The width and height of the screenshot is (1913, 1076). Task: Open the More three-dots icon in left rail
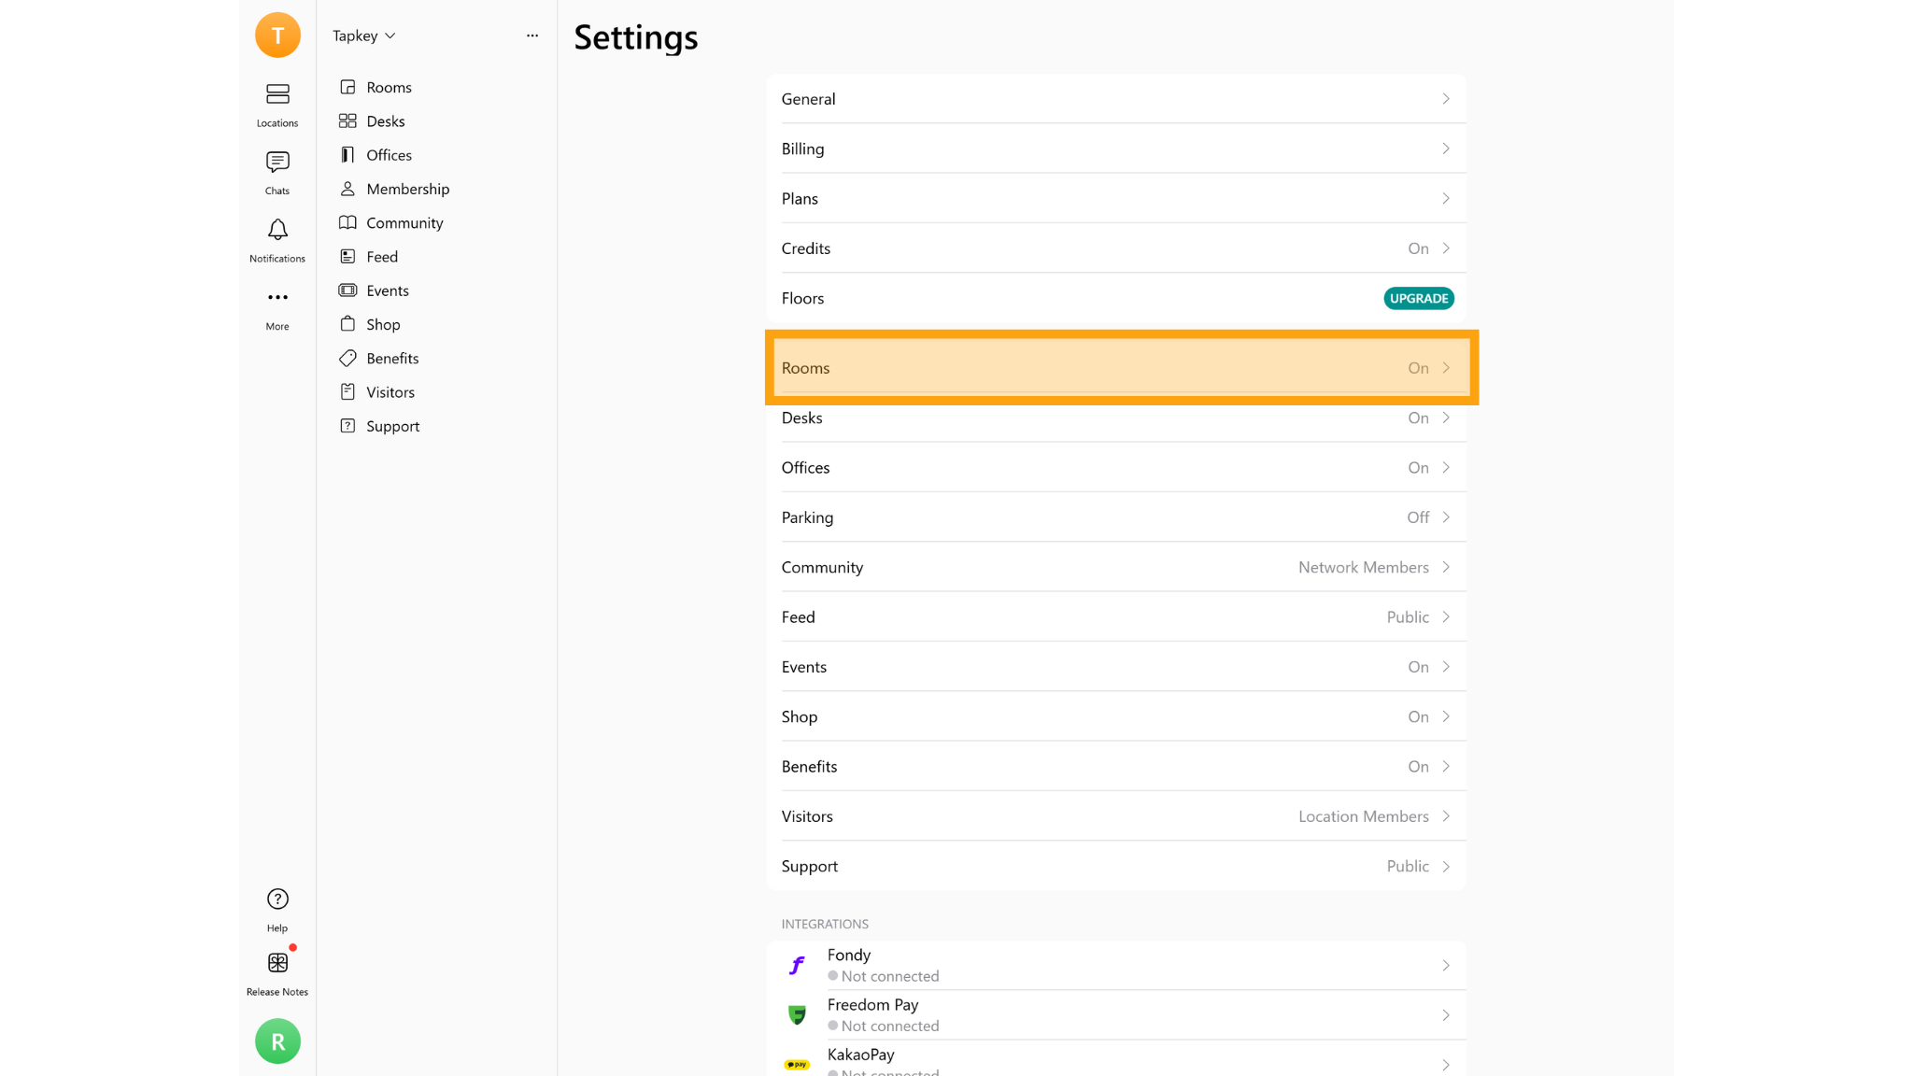tap(277, 297)
